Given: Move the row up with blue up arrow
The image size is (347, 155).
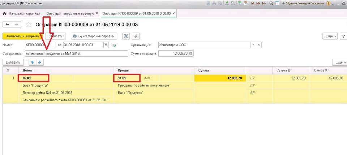Looking at the screenshot, I should click(x=32, y=62).
